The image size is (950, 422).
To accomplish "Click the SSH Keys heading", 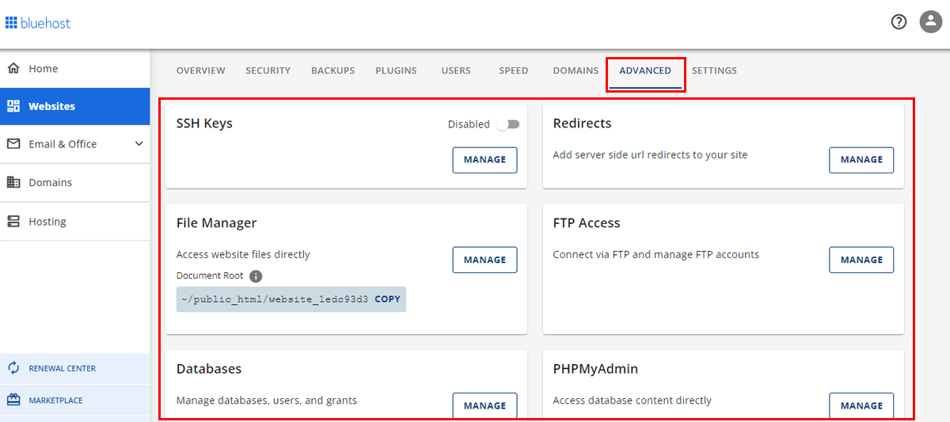I will (x=204, y=124).
